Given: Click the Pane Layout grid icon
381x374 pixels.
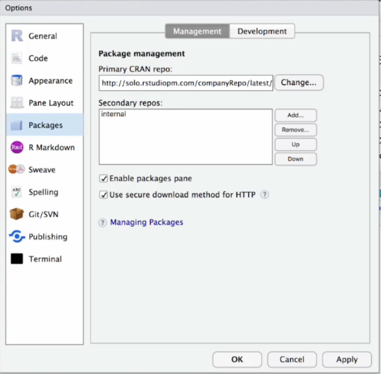Looking at the screenshot, I should [x=17, y=103].
